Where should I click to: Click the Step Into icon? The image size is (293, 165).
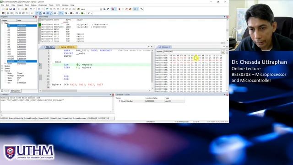[x=16, y=13]
